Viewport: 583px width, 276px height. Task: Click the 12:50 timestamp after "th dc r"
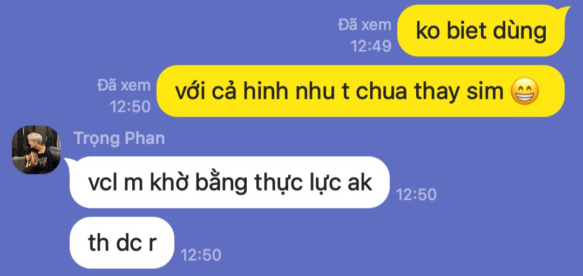coord(201,255)
